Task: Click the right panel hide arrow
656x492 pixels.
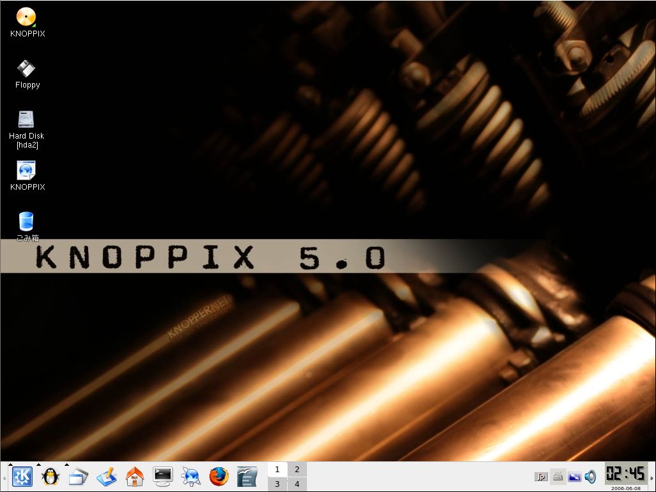Action: 652,477
